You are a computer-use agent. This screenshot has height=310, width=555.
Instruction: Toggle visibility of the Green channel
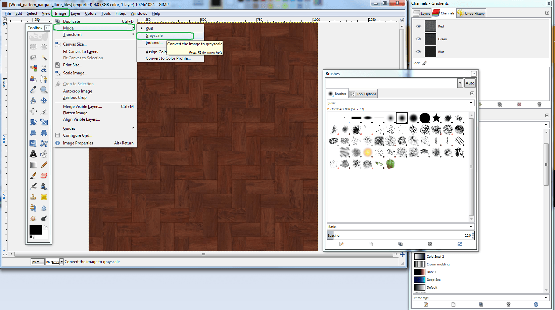[418, 39]
